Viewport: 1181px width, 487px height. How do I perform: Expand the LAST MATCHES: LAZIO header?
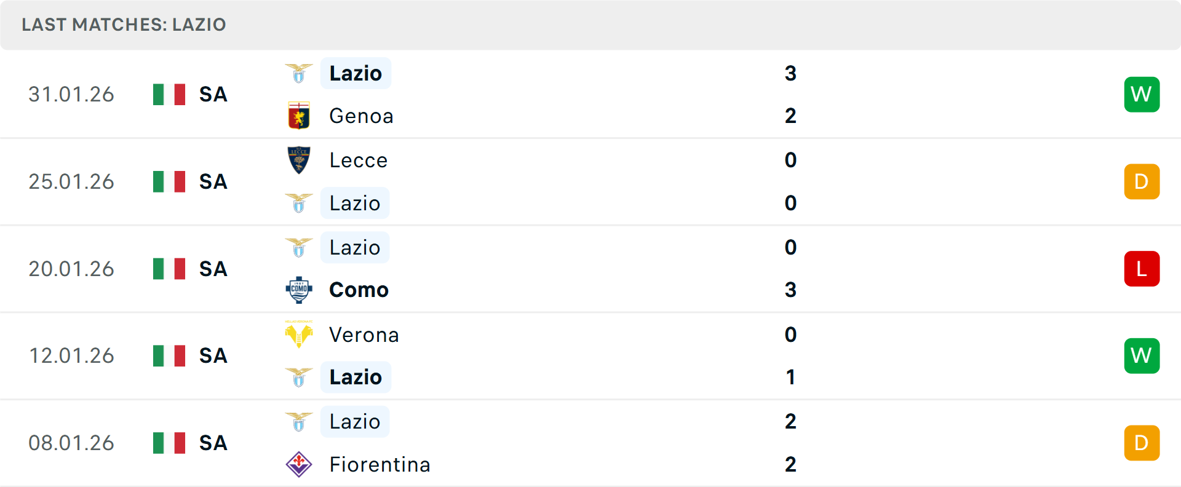click(x=124, y=25)
